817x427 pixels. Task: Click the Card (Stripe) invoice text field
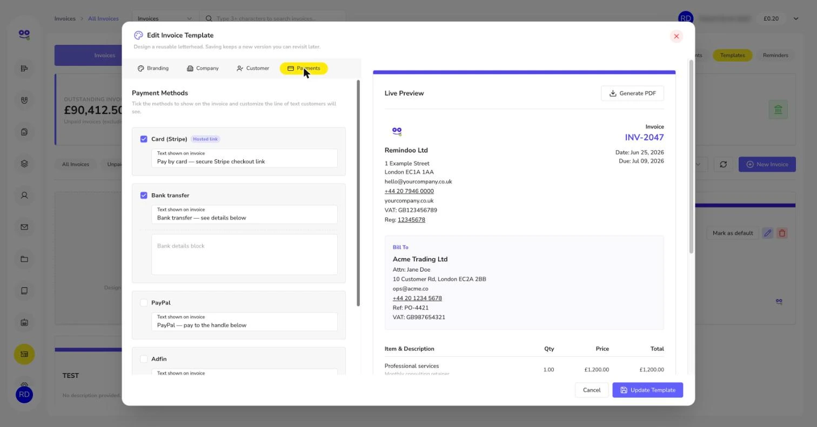(244, 158)
